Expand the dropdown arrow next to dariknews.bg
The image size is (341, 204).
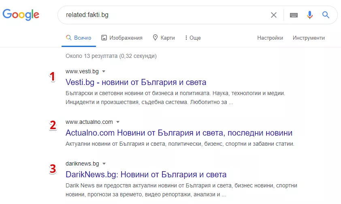click(104, 164)
